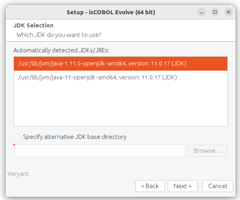Screen dimensions: 240x200
Task: Select the java-11-openjdk-amd64 JDK entry
Action: (121, 77)
